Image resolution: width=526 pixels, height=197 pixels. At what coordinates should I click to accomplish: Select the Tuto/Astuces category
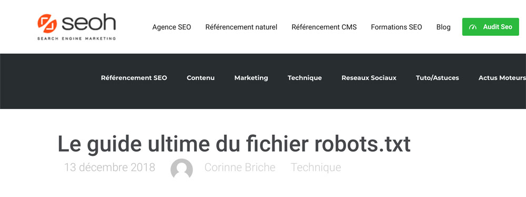pos(437,78)
